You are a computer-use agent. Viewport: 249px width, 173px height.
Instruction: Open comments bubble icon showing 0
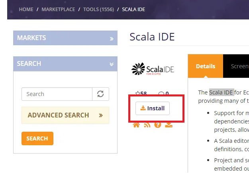click(x=161, y=93)
